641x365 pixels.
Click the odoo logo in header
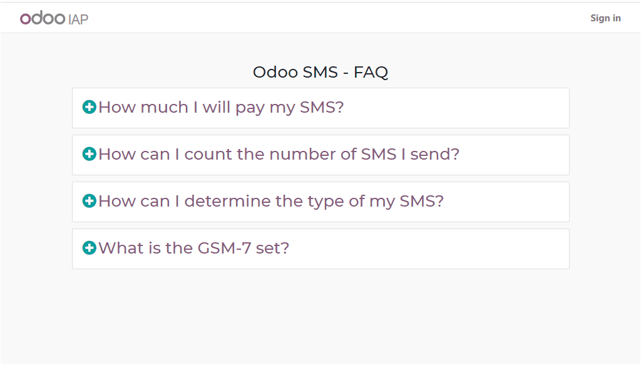click(43, 18)
